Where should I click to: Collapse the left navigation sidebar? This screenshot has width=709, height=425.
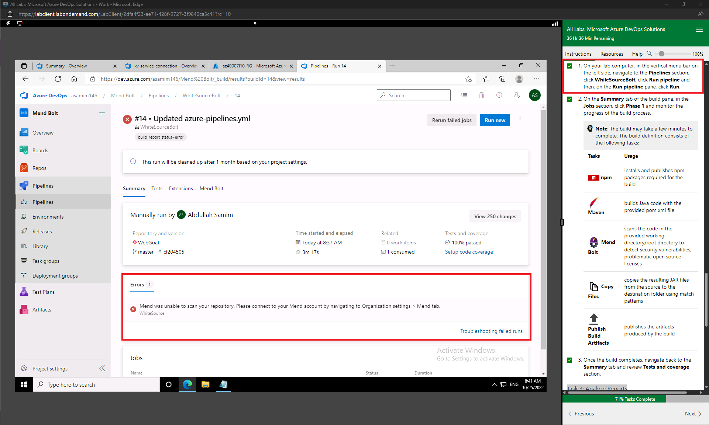pyautogui.click(x=102, y=368)
